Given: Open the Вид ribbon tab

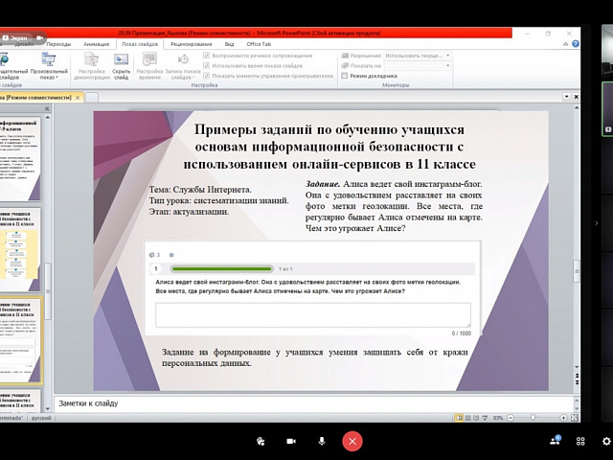Looking at the screenshot, I should point(229,43).
